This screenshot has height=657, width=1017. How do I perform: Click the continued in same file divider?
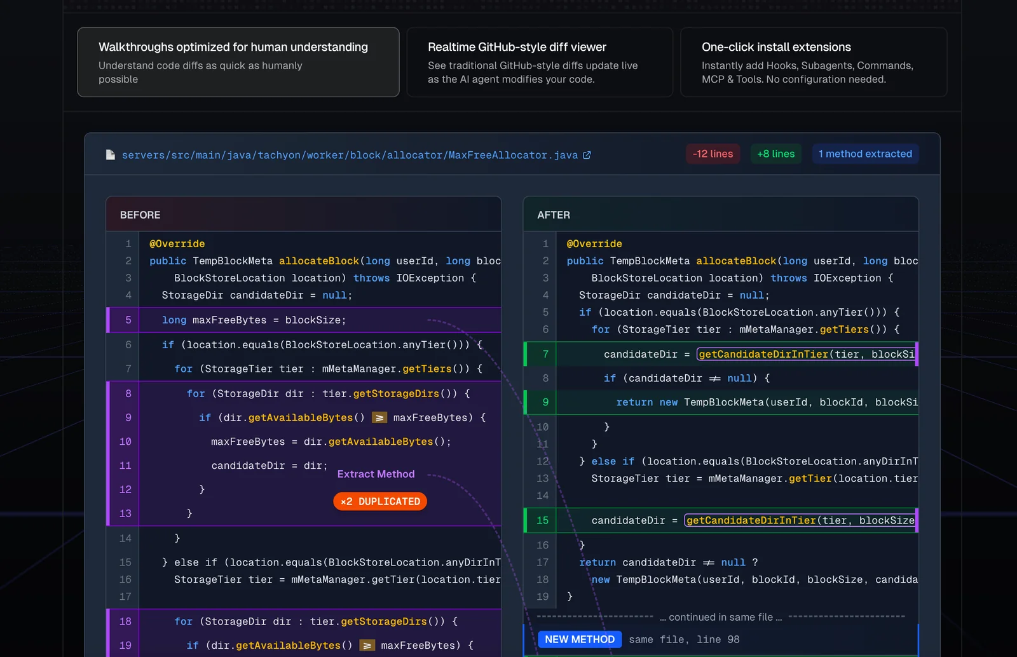tap(721, 617)
